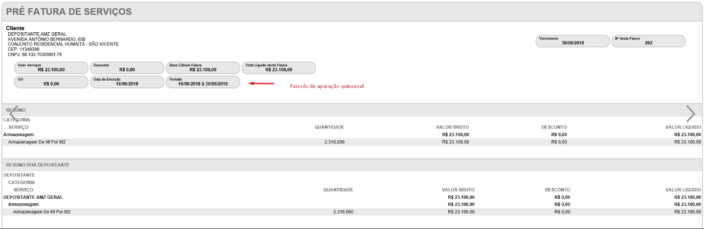Click SERVIÇO header in Resumo por Depositante

tap(23, 189)
